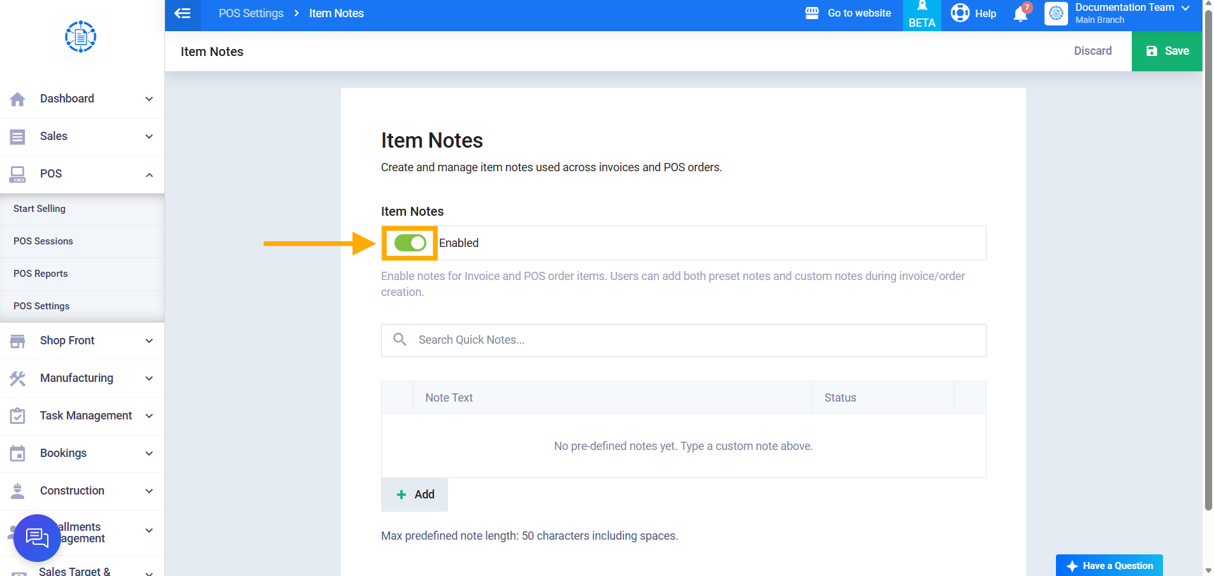The image size is (1214, 576).
Task: Click the Documentation Team avatar icon
Action: click(x=1056, y=13)
